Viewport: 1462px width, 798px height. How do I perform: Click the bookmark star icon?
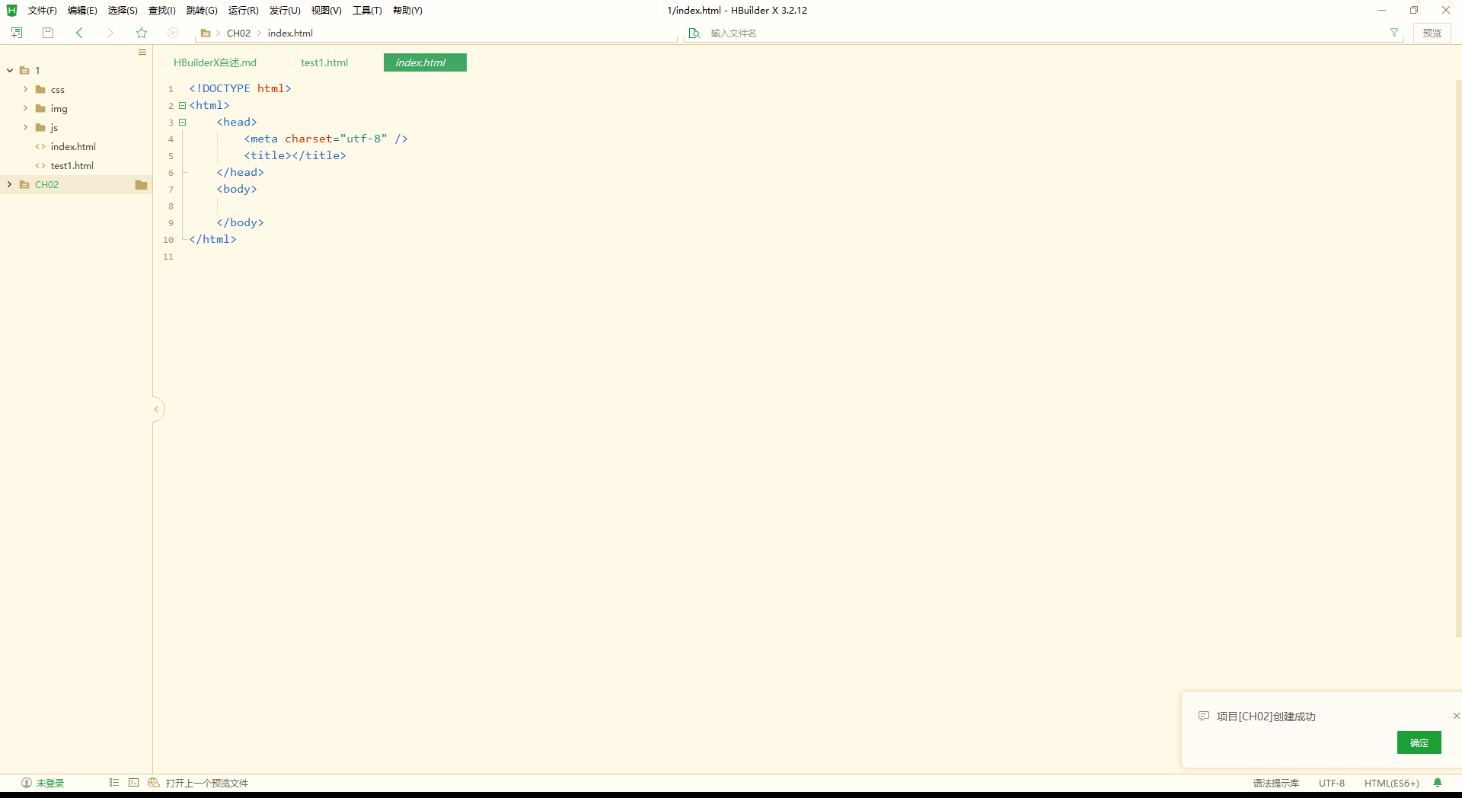click(x=142, y=33)
